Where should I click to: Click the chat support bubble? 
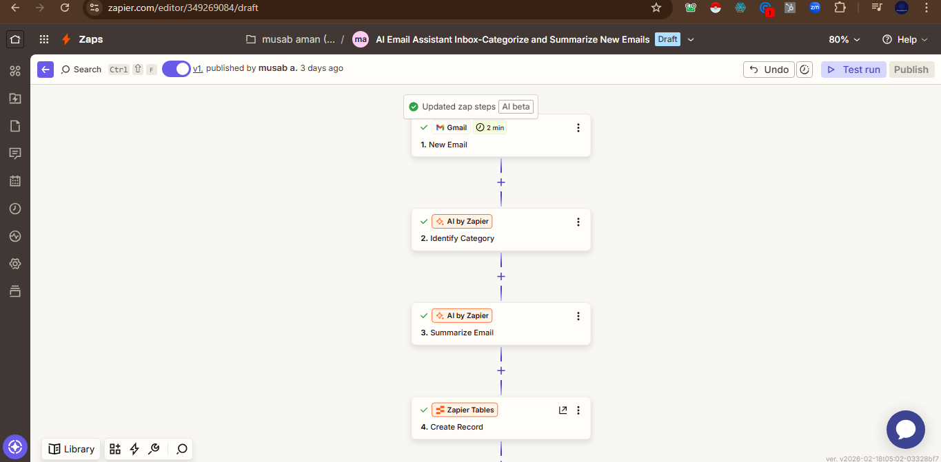[905, 430]
